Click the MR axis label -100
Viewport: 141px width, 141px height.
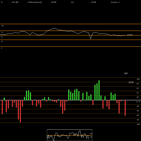(138, 124)
